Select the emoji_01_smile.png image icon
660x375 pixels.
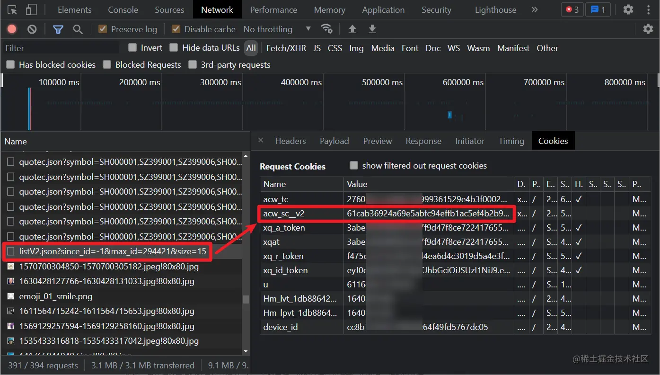point(10,296)
